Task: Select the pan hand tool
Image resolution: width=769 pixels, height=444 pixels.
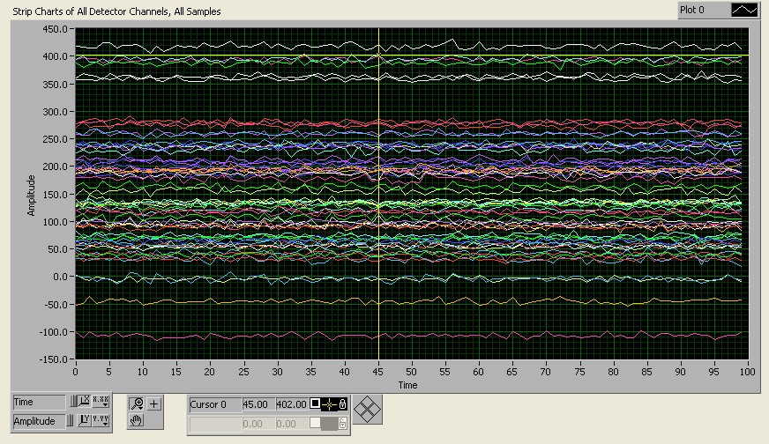Action: 137,420
